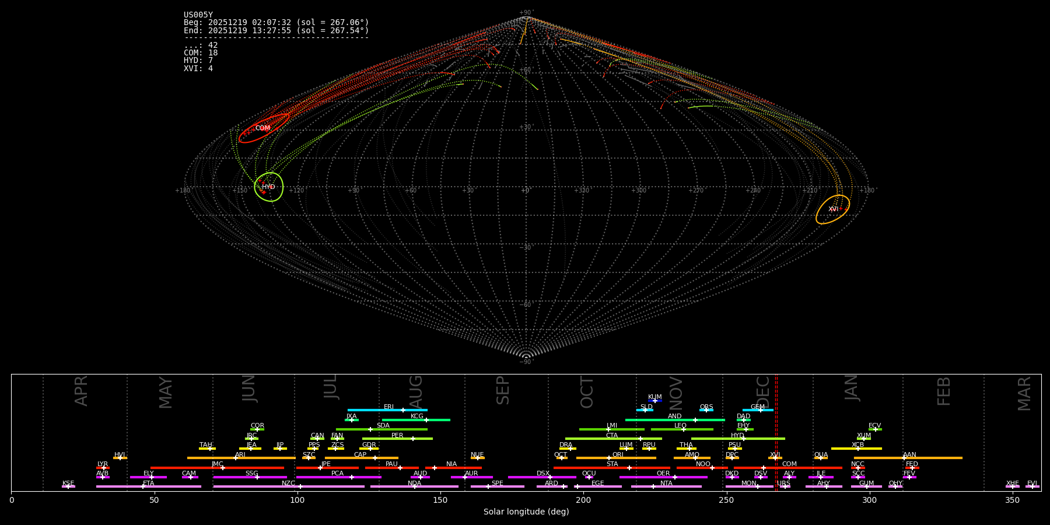Select the cyan ERI shower bar
The width and height of the screenshot is (1050, 525).
pyautogui.click(x=387, y=410)
